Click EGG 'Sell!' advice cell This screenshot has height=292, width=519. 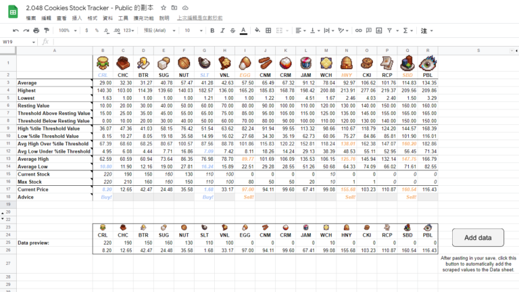[245, 197]
